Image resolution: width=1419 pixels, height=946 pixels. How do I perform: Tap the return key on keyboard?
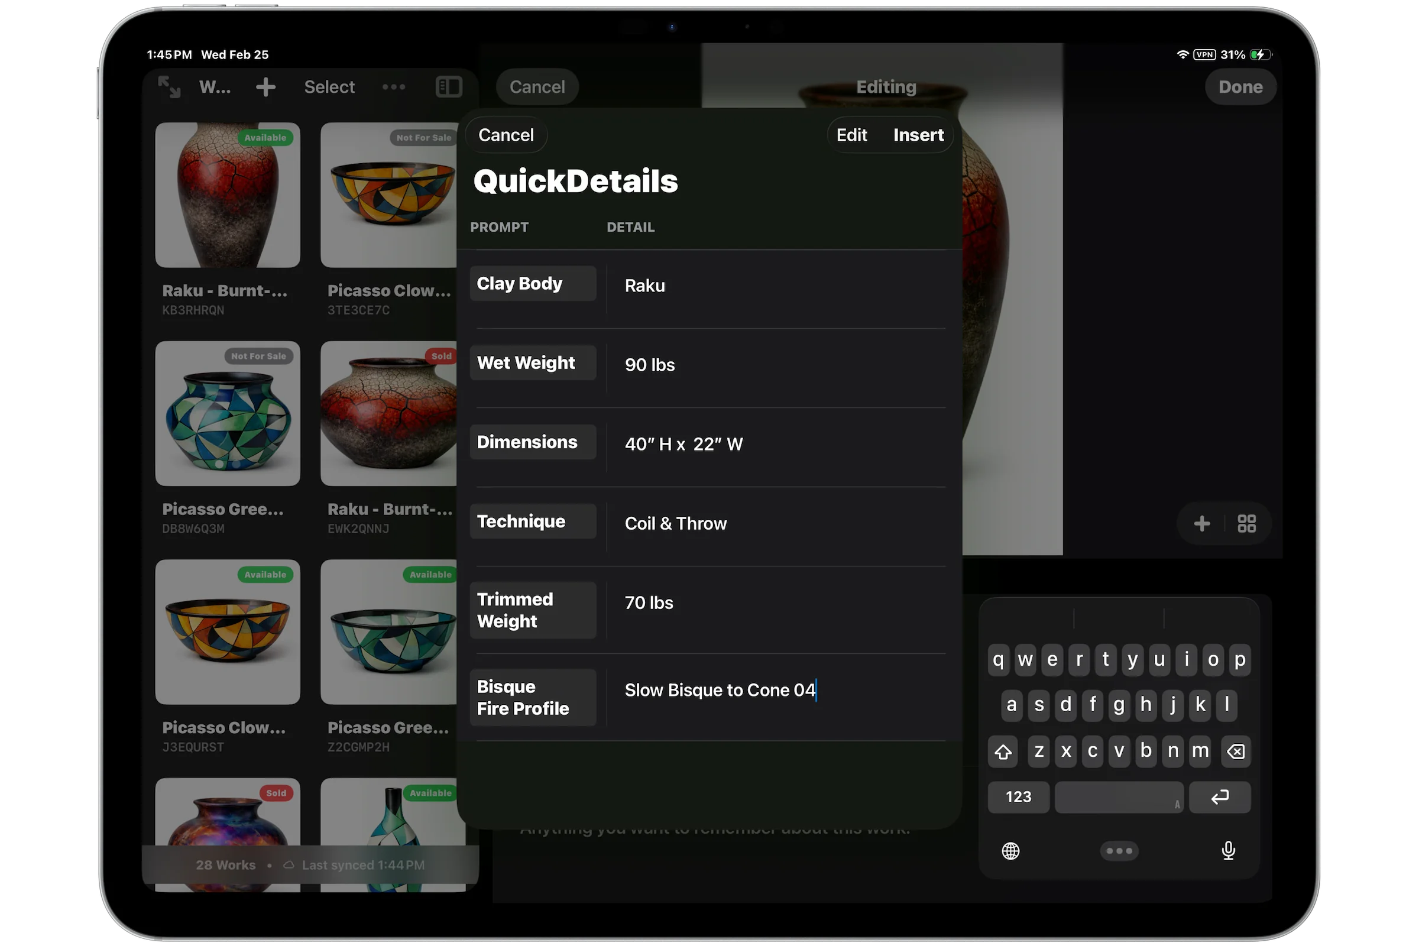point(1220,798)
